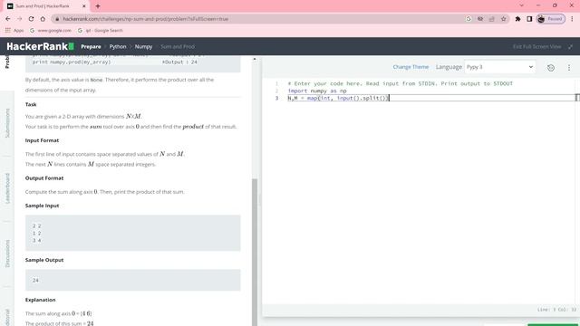
Task: Open the Chrome three-dot menu
Action: (x=572, y=19)
